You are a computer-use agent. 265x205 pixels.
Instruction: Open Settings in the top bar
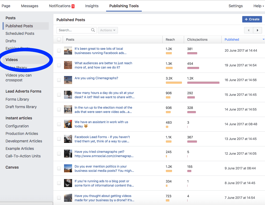click(x=236, y=6)
